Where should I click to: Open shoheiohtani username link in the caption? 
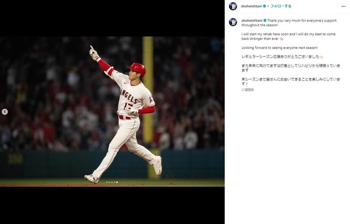(252, 21)
